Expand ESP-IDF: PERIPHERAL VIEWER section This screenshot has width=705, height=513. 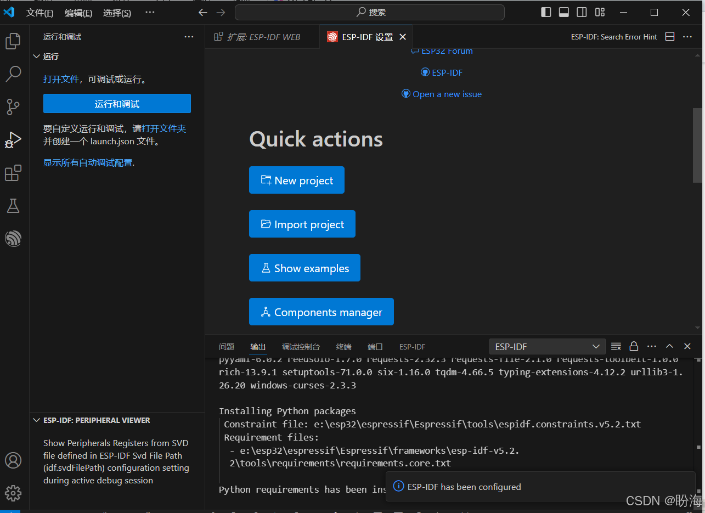[117, 420]
